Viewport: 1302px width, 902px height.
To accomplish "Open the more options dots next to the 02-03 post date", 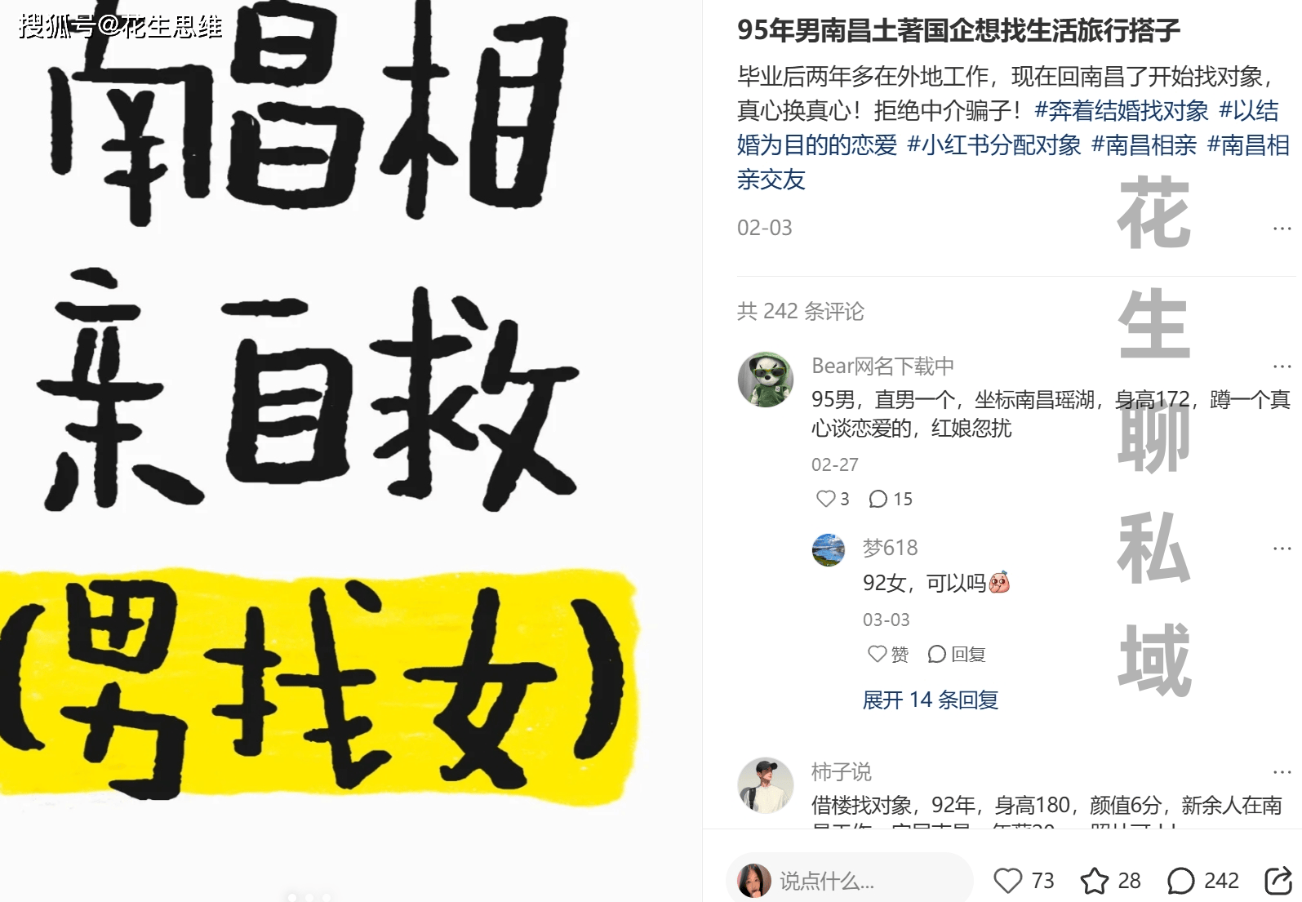I will click(x=1282, y=229).
